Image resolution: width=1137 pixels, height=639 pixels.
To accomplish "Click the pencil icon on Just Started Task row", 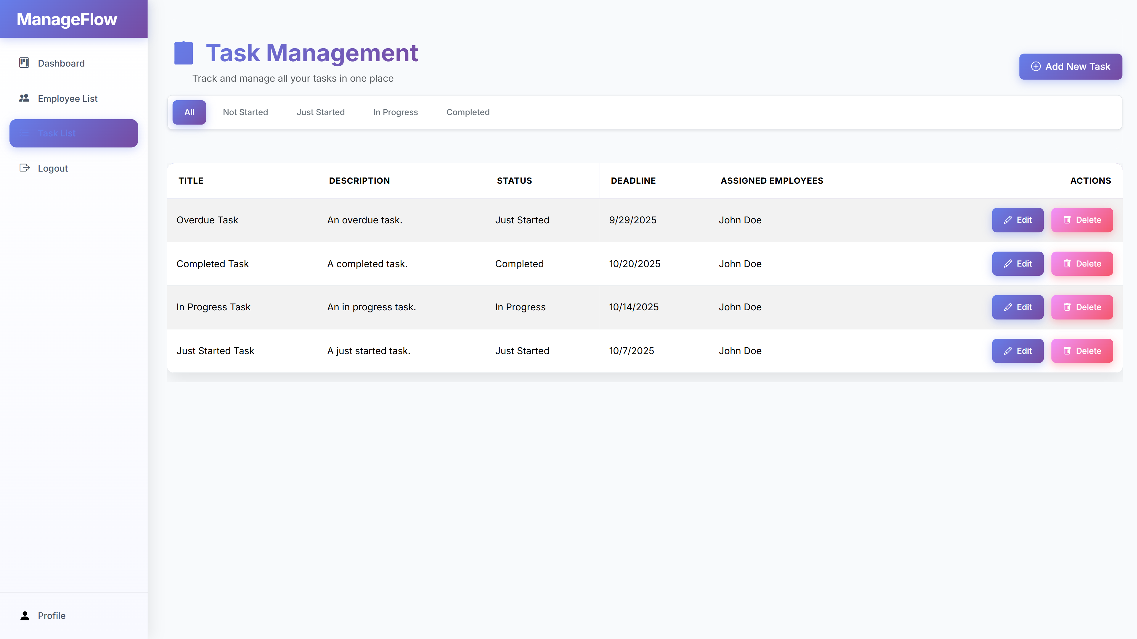I will (x=1008, y=351).
